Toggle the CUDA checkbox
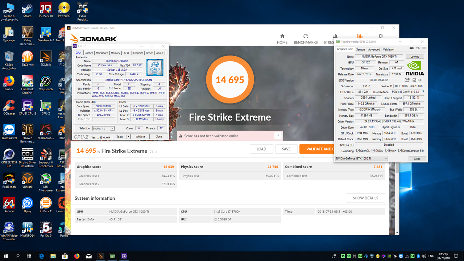464x261 pixels. pos(372,151)
